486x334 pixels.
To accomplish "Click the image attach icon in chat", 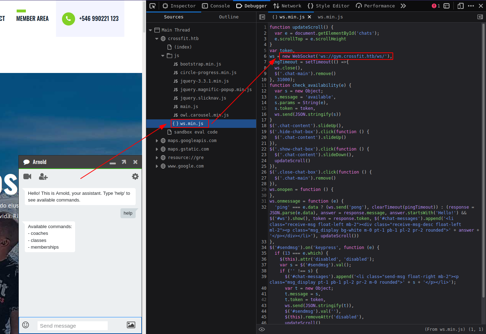I will click(x=131, y=325).
